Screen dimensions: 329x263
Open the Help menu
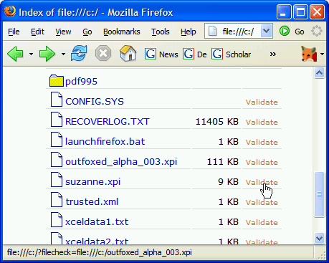[x=189, y=32]
